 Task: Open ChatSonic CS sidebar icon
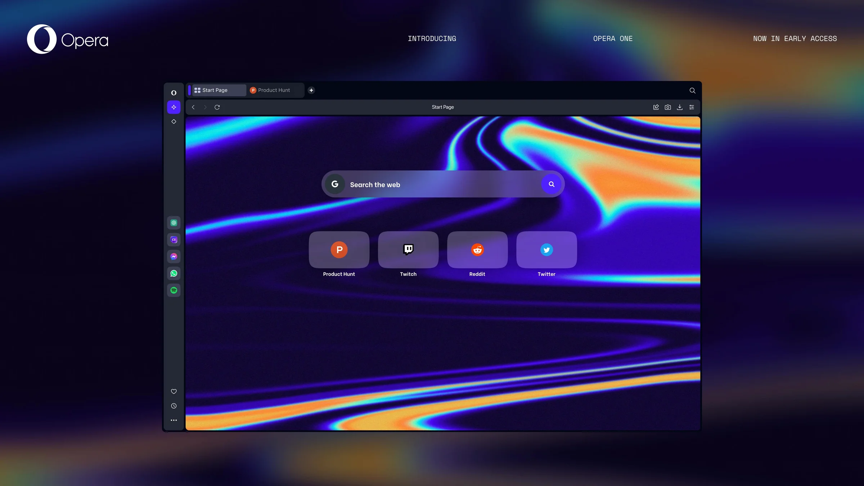click(x=174, y=240)
